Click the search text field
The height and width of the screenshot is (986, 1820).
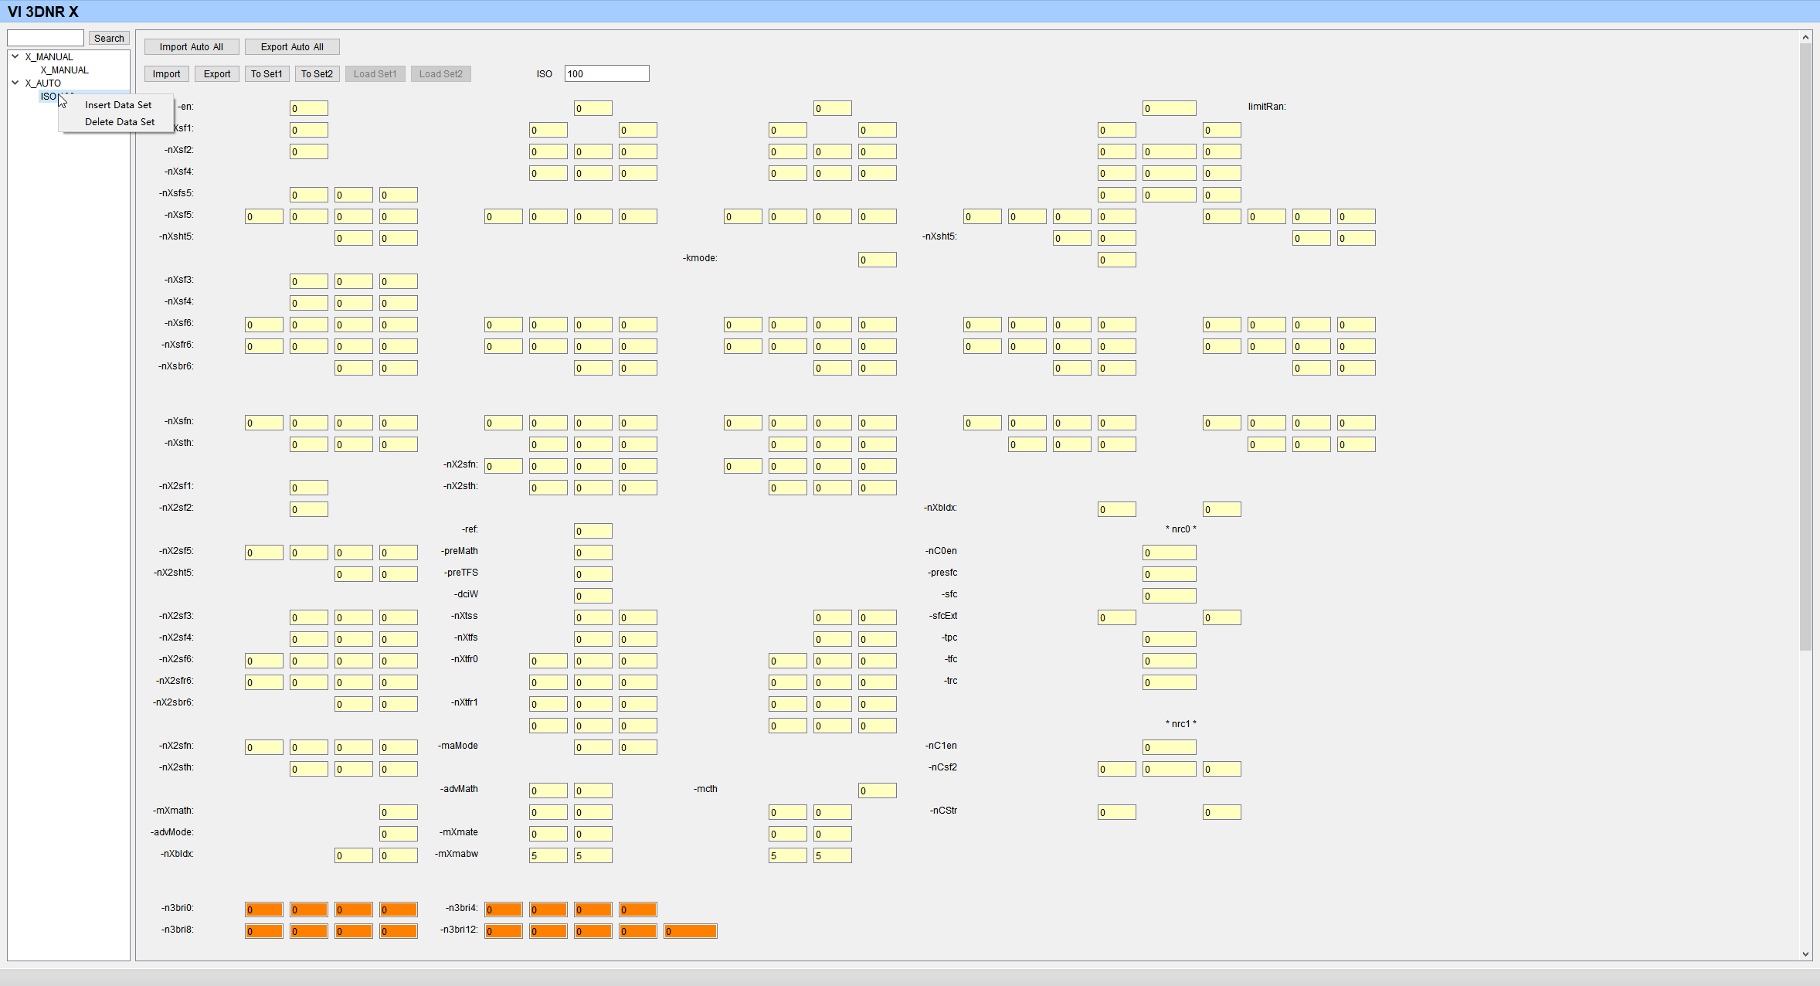click(46, 38)
